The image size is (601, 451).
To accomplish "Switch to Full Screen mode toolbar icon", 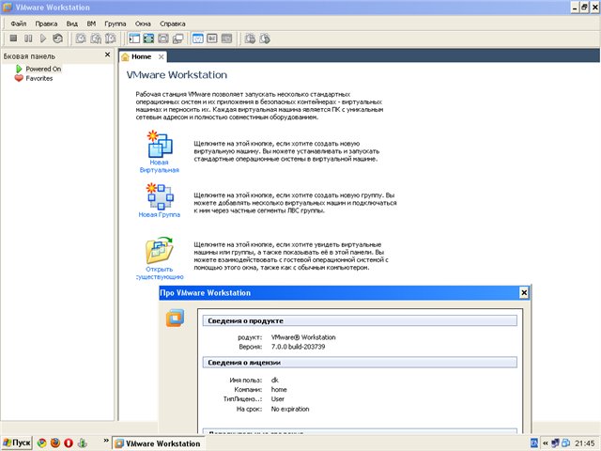I will tap(148, 39).
